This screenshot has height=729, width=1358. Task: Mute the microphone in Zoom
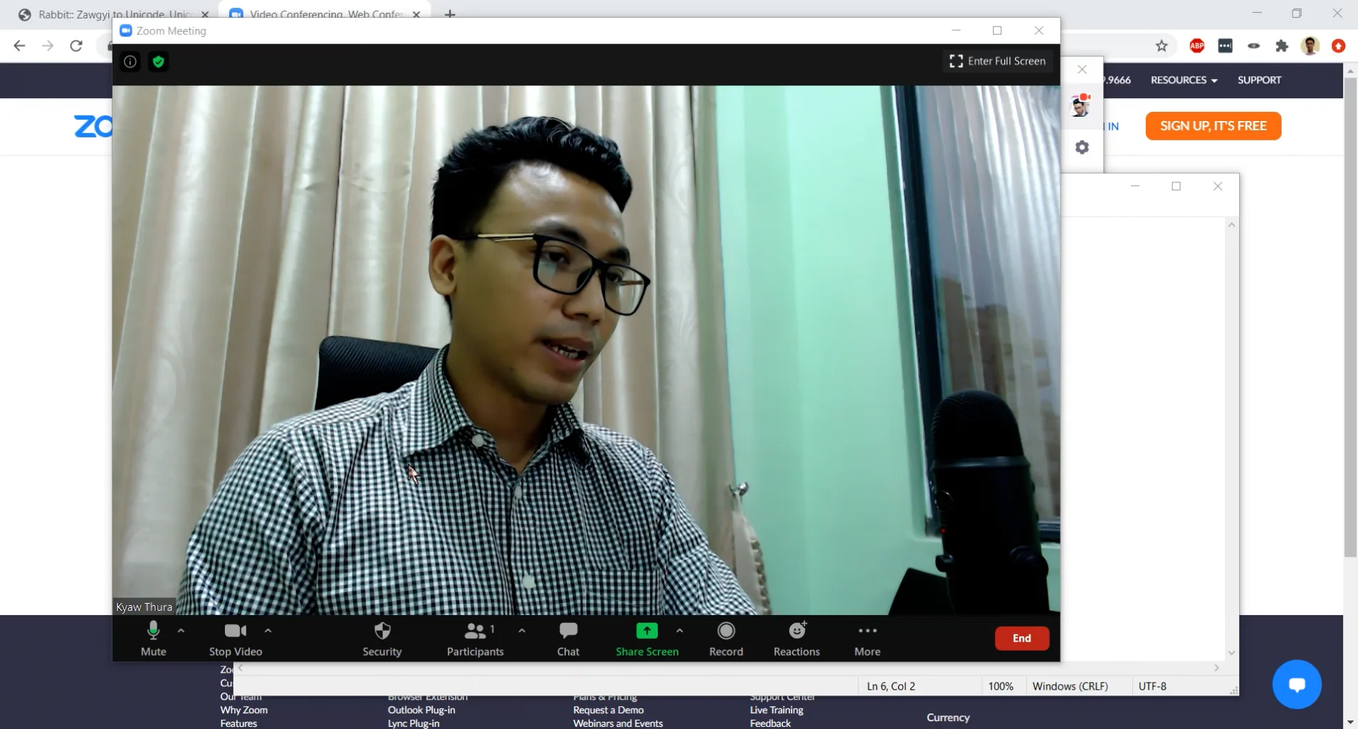pos(153,639)
